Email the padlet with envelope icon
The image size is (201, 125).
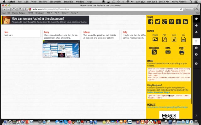click(168, 52)
